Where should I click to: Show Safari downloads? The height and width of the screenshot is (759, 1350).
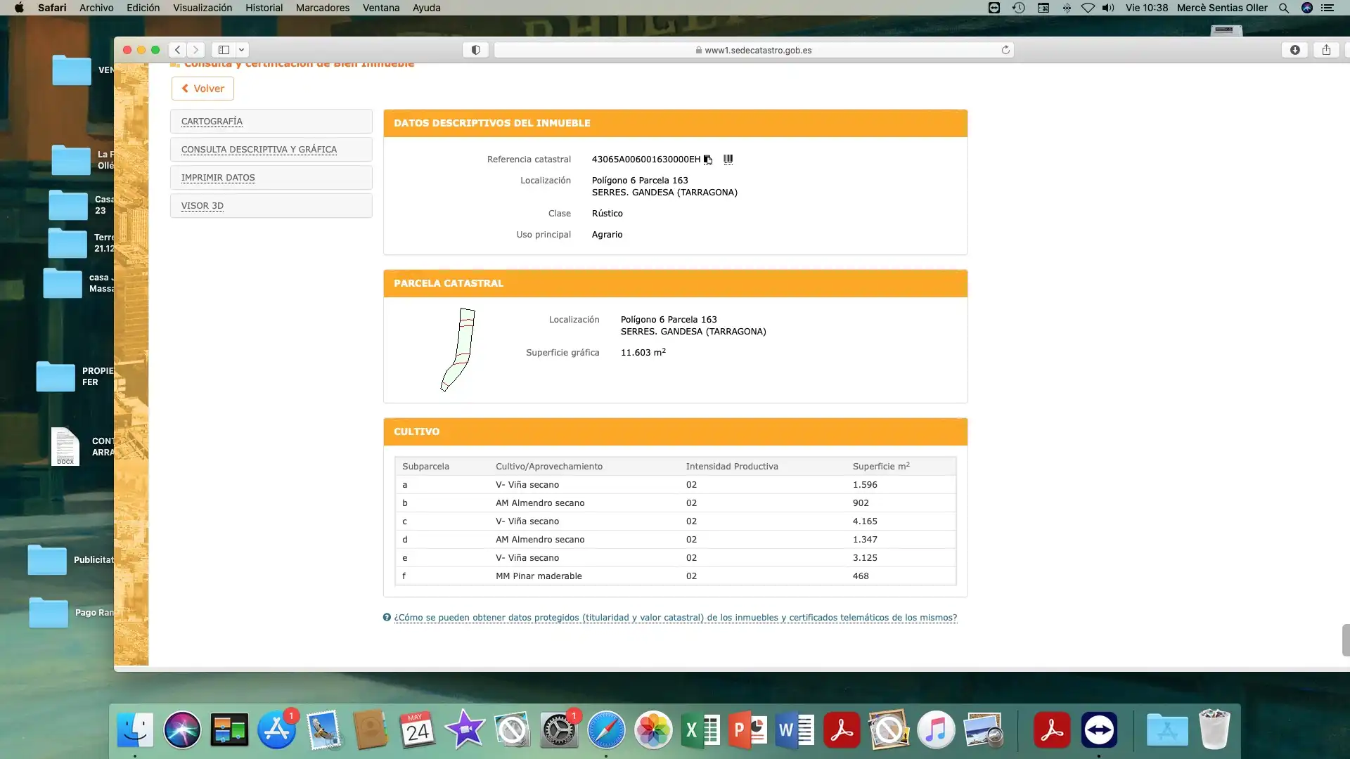pyautogui.click(x=1294, y=50)
